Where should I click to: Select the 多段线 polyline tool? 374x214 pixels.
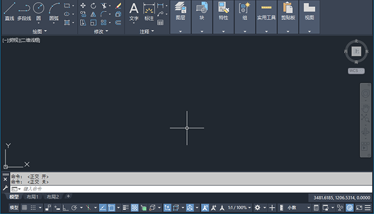point(24,11)
